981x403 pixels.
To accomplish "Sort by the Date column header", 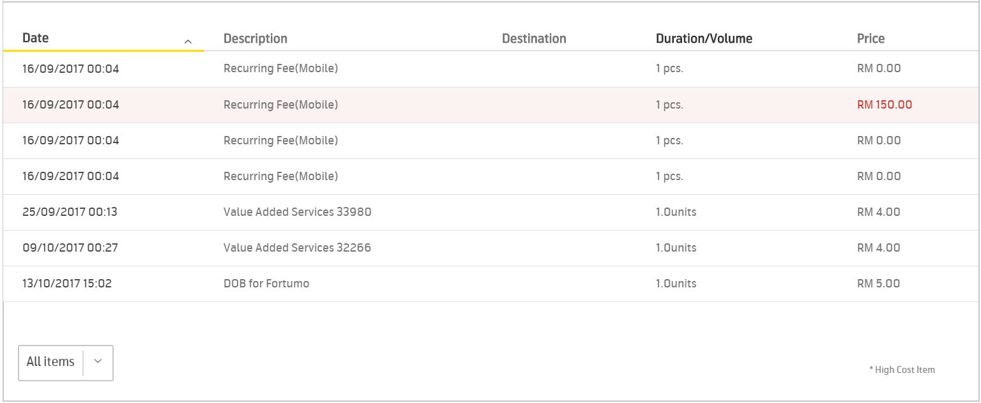I will tap(36, 38).
